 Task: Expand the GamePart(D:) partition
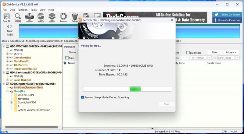pos(7,58)
